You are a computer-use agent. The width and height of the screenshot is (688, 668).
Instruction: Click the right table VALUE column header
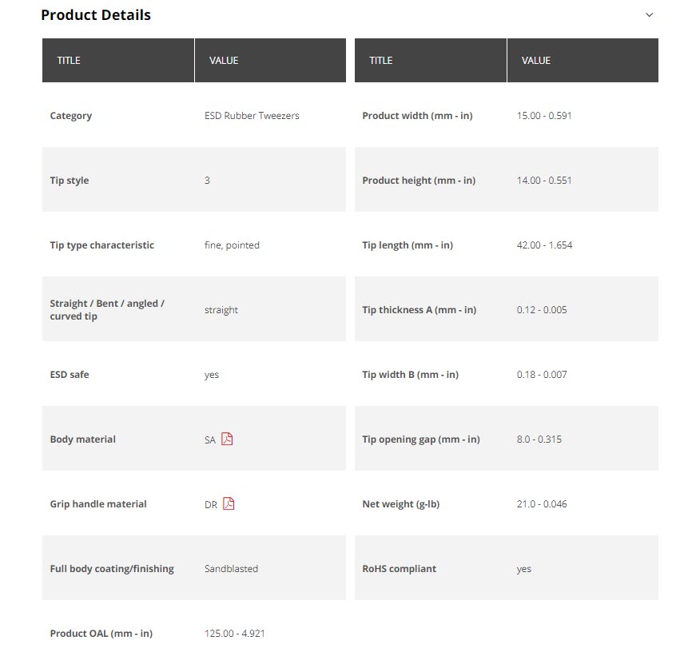[x=536, y=61]
